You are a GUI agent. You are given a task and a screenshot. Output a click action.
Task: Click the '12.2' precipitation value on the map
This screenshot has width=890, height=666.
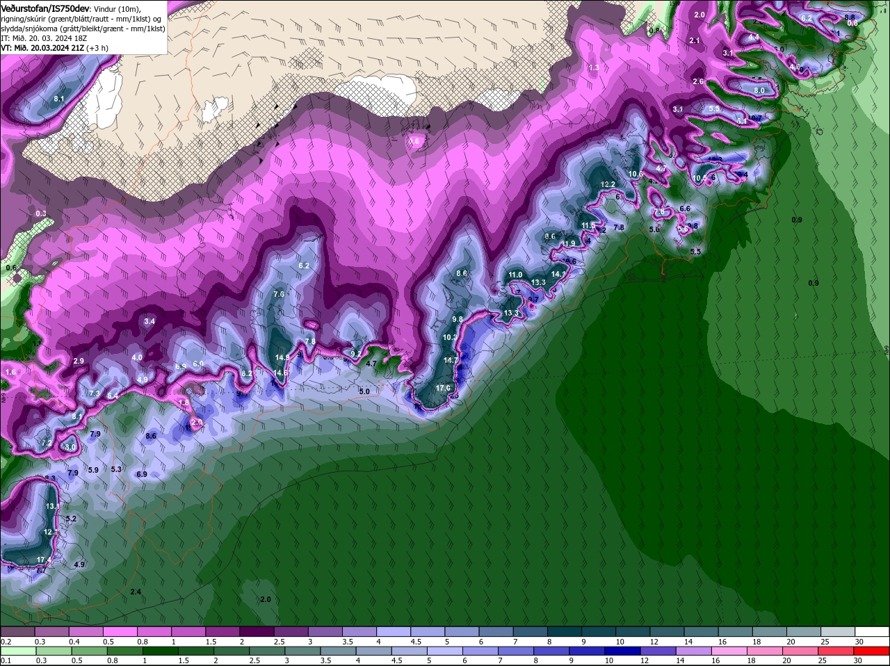(608, 184)
